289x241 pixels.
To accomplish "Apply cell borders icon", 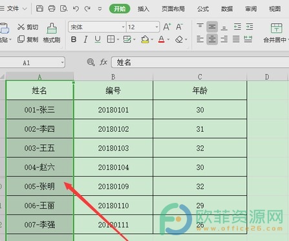I will pyautogui.click(x=111, y=39).
